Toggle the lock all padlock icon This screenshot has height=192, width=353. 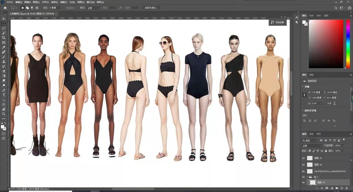pos(326,151)
